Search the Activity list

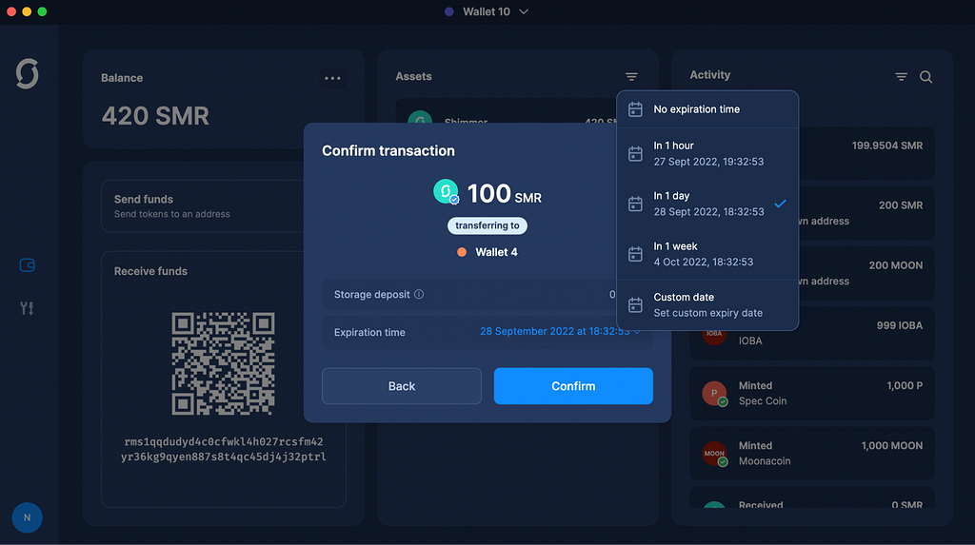pyautogui.click(x=925, y=76)
